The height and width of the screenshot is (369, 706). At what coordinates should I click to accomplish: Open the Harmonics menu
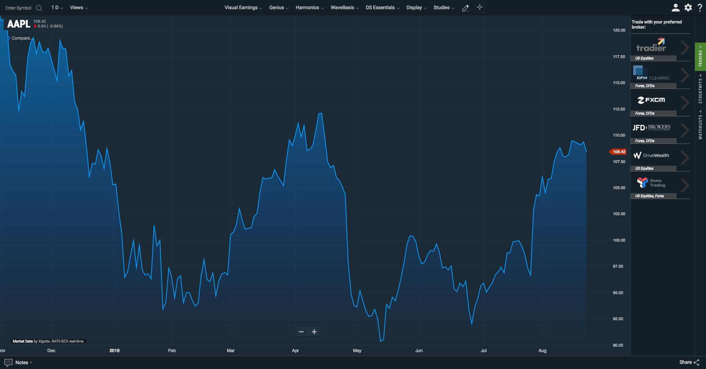[x=310, y=7]
